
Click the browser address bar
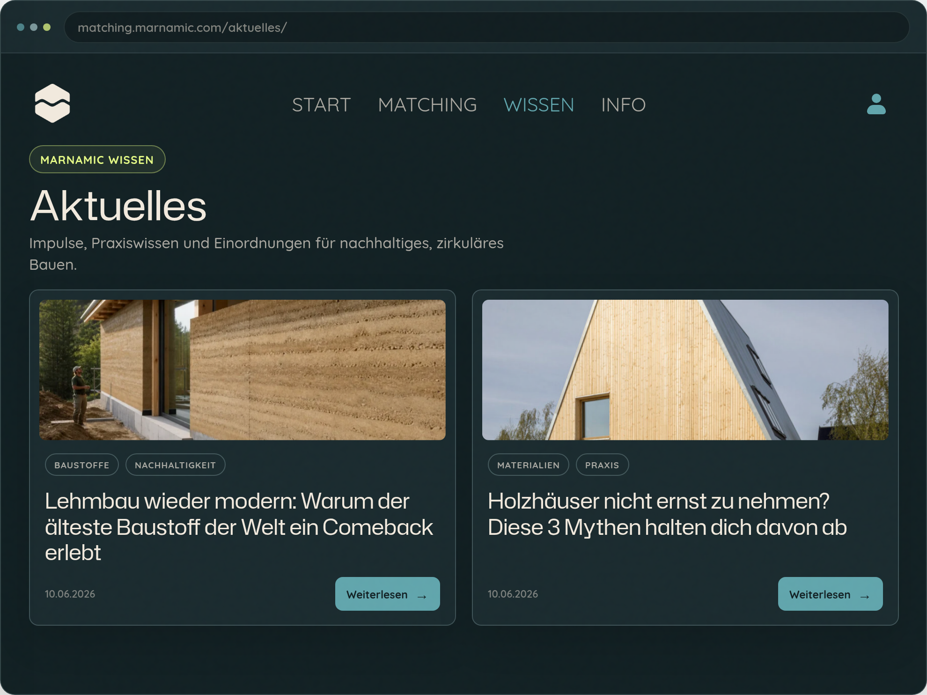pos(486,27)
